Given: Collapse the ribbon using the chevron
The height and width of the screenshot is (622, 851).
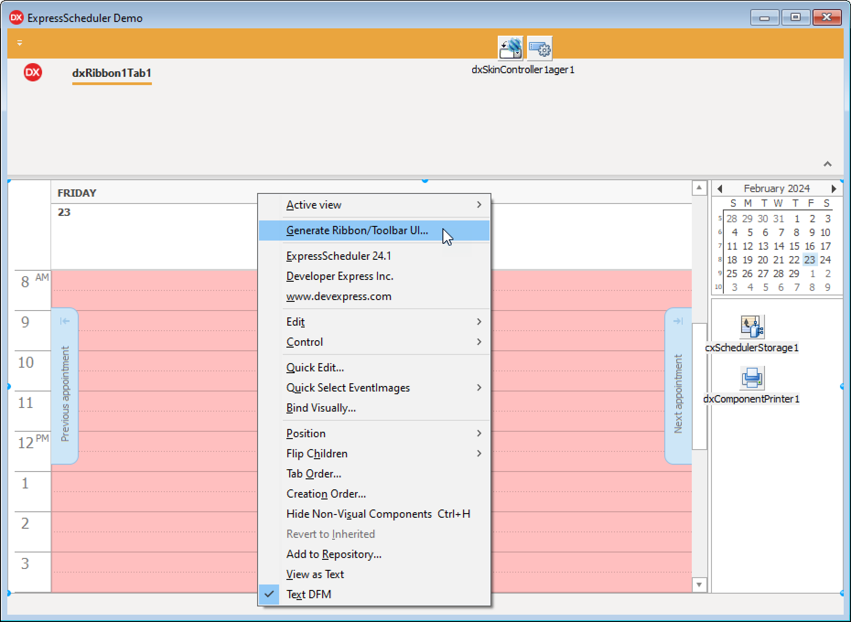Looking at the screenshot, I should coord(827,164).
